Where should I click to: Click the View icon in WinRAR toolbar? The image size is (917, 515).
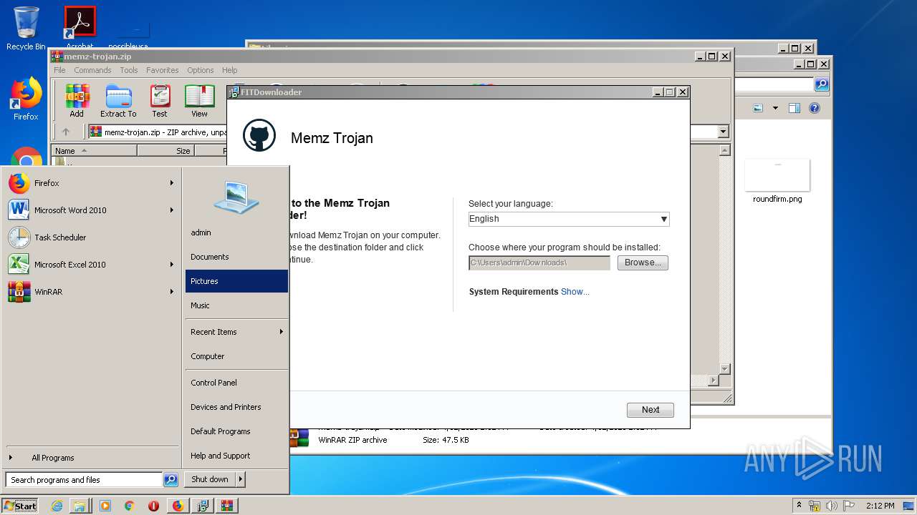199,101
